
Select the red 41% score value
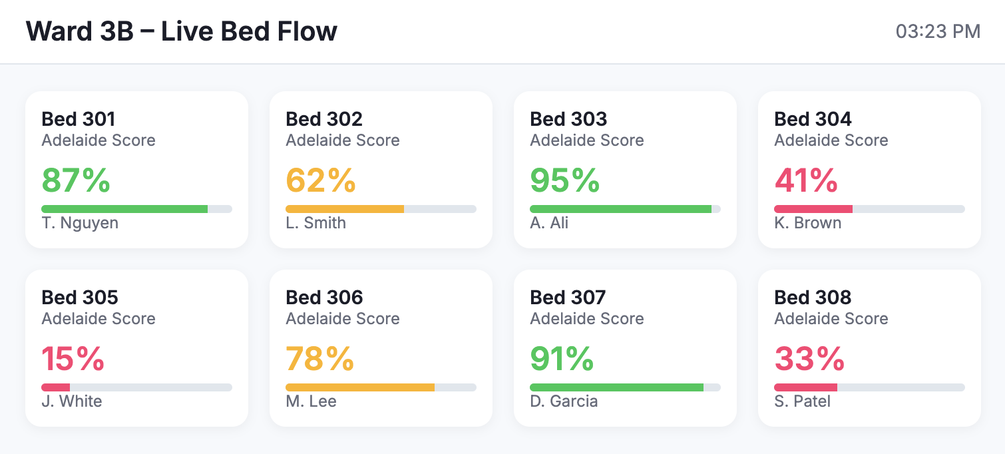click(806, 180)
